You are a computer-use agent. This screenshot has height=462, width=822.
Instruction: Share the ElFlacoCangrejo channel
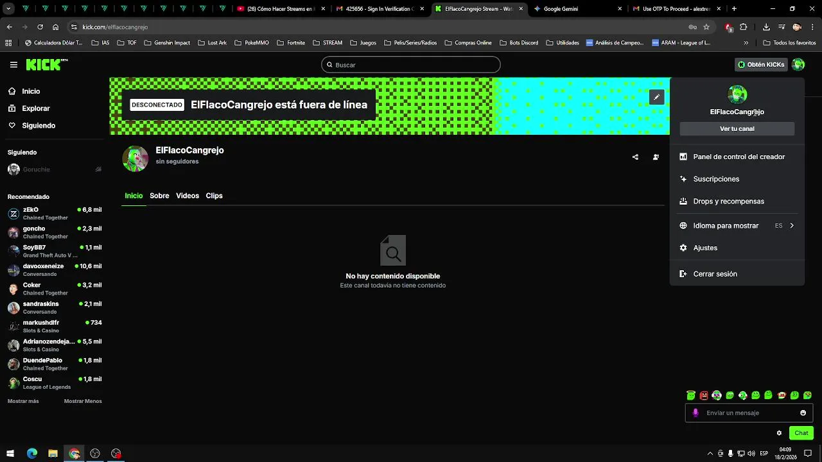tap(635, 157)
